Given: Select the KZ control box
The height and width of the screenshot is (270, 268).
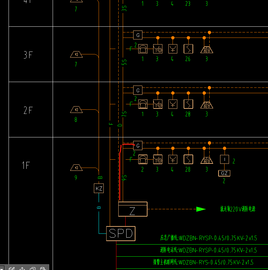Looking at the screenshot, I should (x=99, y=188).
